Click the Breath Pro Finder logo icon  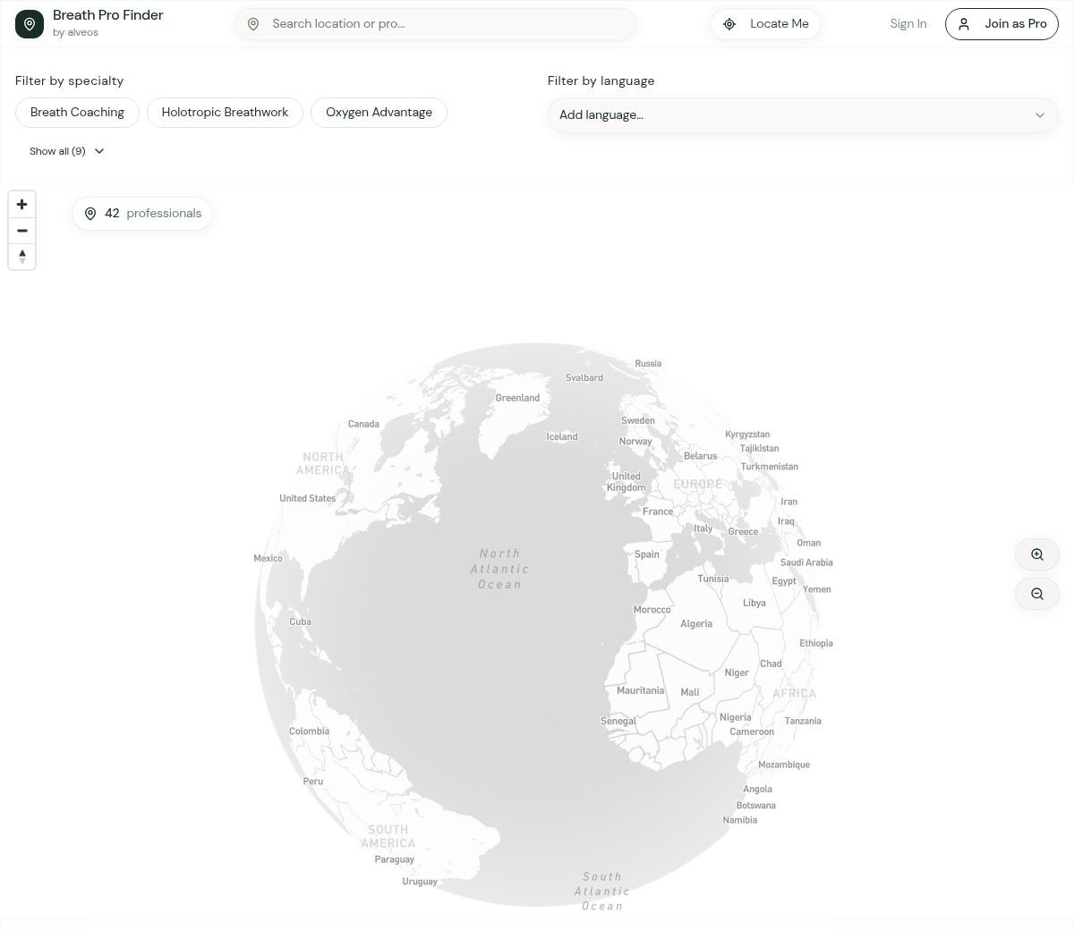point(30,24)
